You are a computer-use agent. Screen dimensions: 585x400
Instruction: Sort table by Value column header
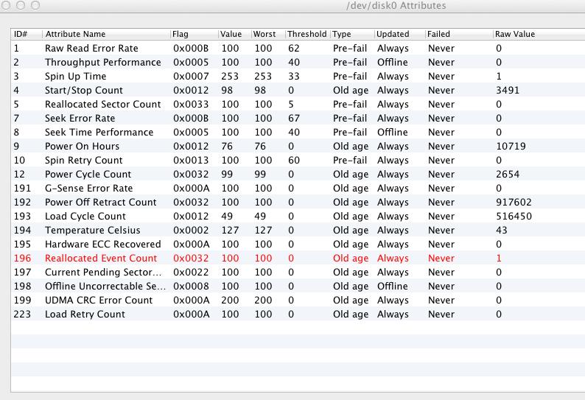click(x=234, y=34)
